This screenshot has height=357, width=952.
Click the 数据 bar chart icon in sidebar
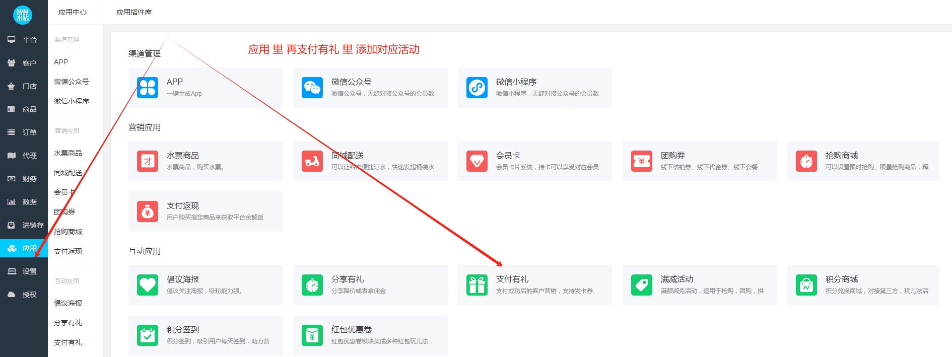pyautogui.click(x=11, y=202)
